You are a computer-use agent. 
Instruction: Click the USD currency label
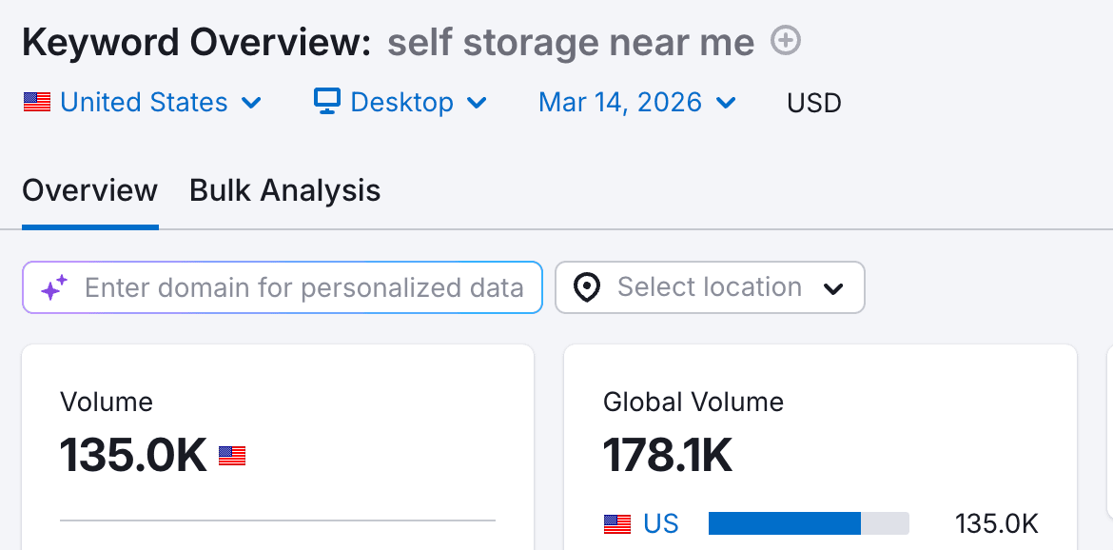(x=813, y=103)
